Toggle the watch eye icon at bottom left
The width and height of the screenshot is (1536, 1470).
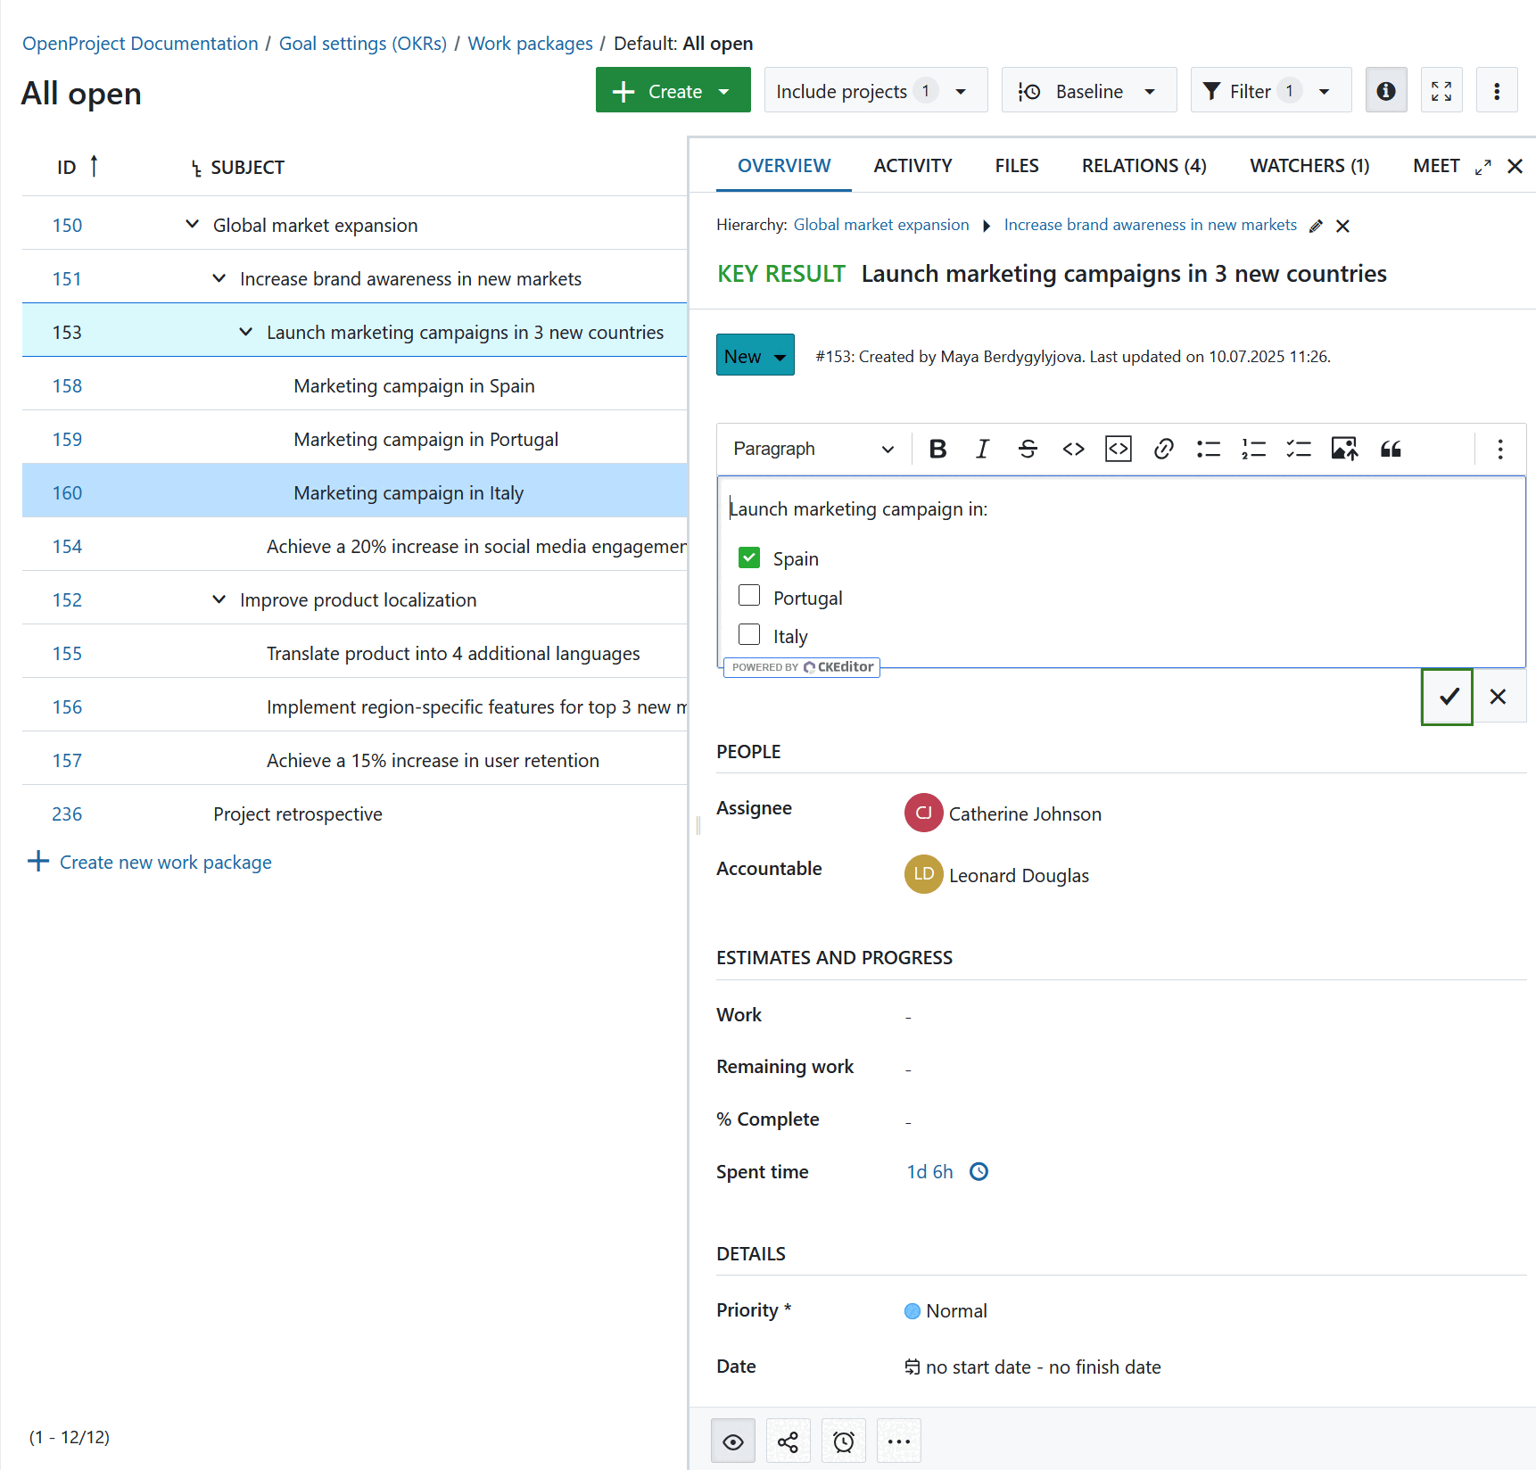pyautogui.click(x=732, y=1441)
